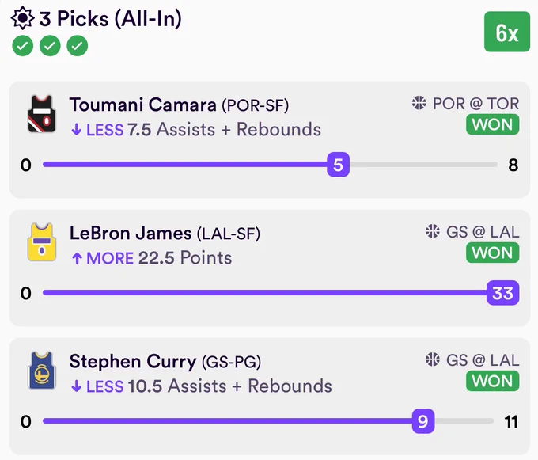
Task: Click the basketball icon in LeBron James card
Action: tap(432, 231)
